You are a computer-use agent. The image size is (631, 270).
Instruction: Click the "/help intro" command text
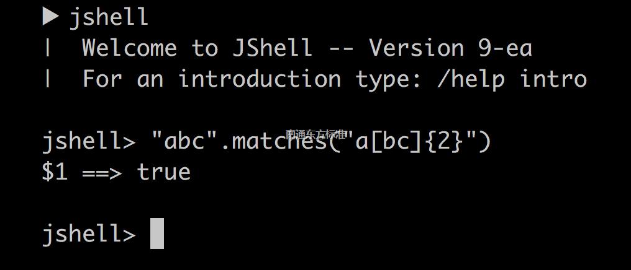[x=512, y=79]
